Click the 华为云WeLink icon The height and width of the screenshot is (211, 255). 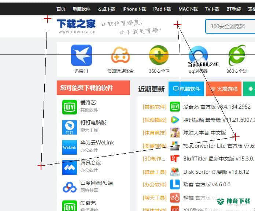pyautogui.click(x=70, y=147)
